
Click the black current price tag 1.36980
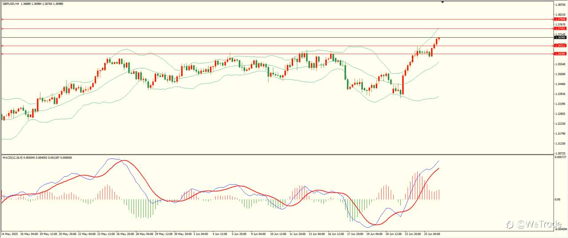coord(560,38)
